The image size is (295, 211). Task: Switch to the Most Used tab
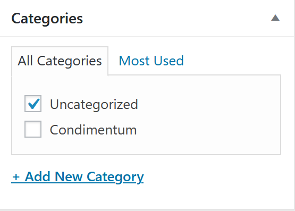151,61
